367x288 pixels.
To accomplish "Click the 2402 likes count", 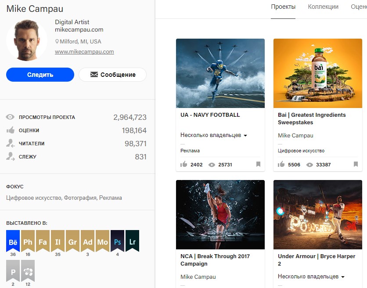I will [x=196, y=165].
